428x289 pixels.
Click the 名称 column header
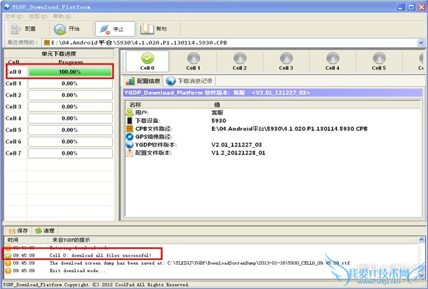click(x=167, y=105)
